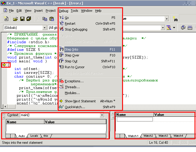Screen dimensions: 196x152
Task: Open the Edit menu
Action: pyautogui.click(x=19, y=11)
